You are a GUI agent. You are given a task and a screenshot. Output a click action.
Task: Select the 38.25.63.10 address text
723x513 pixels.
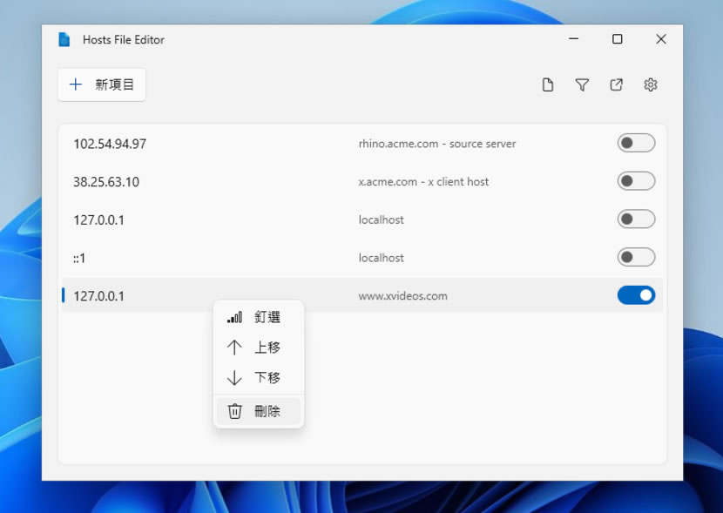click(106, 182)
